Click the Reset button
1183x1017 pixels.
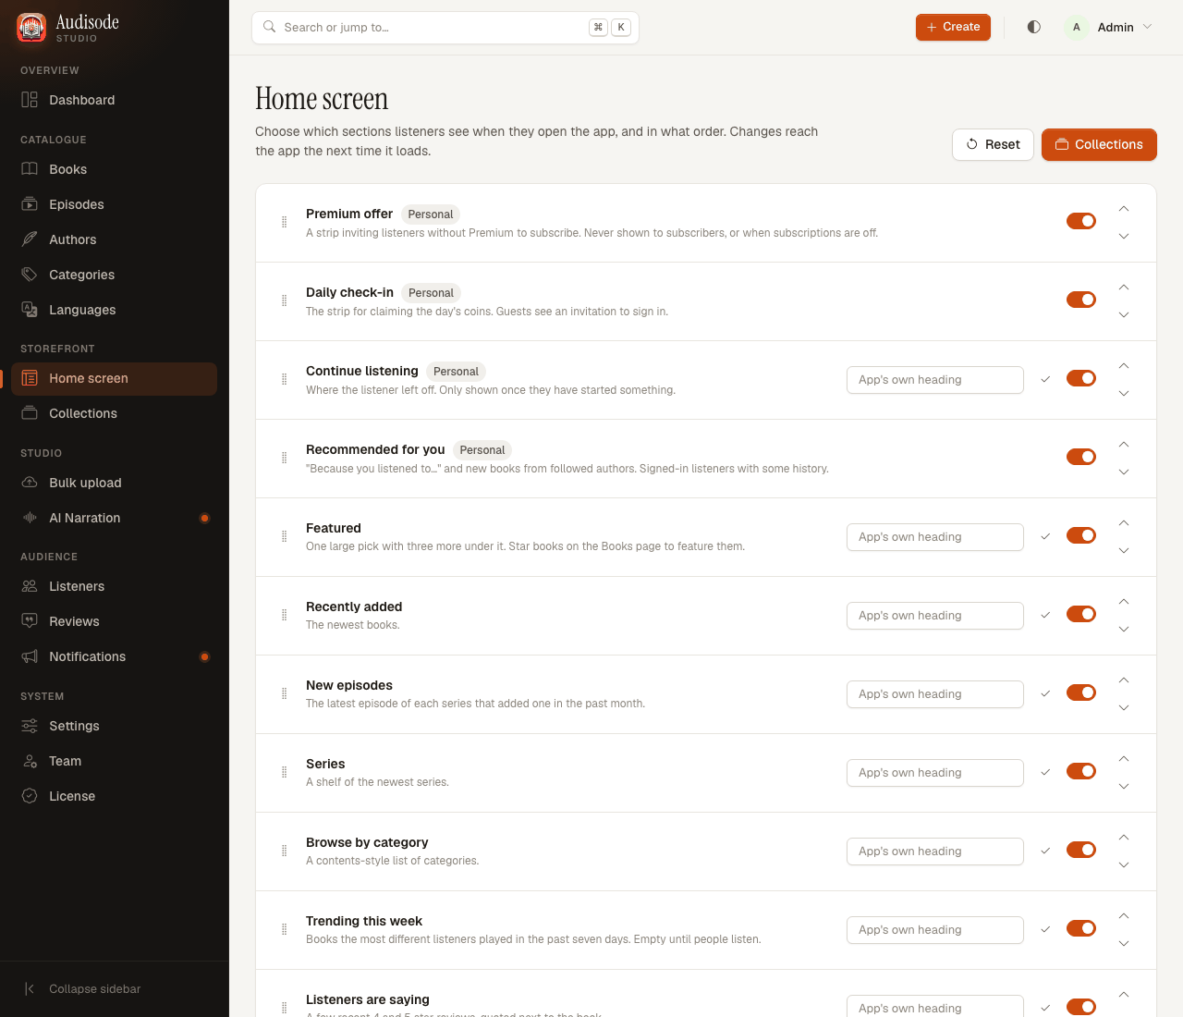993,144
